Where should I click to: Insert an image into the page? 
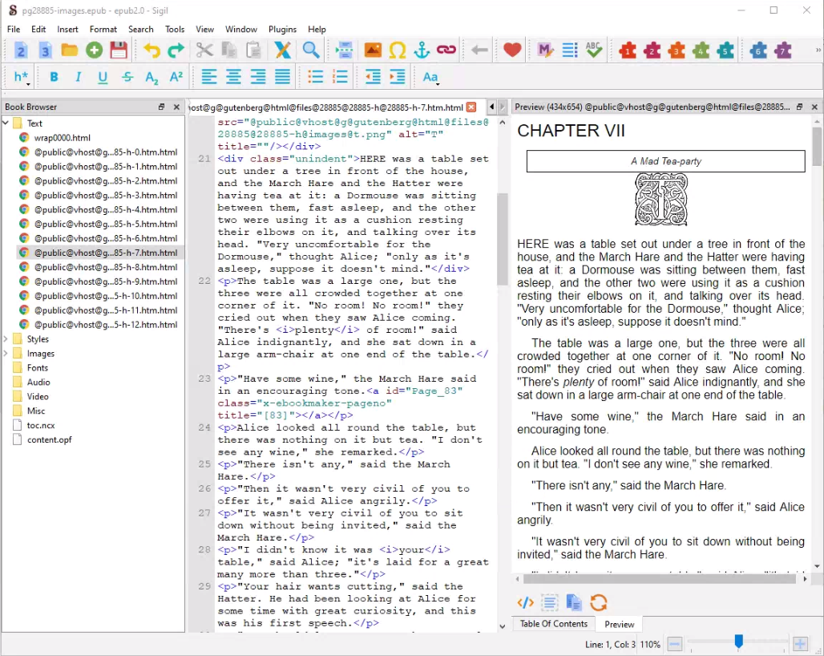click(373, 49)
